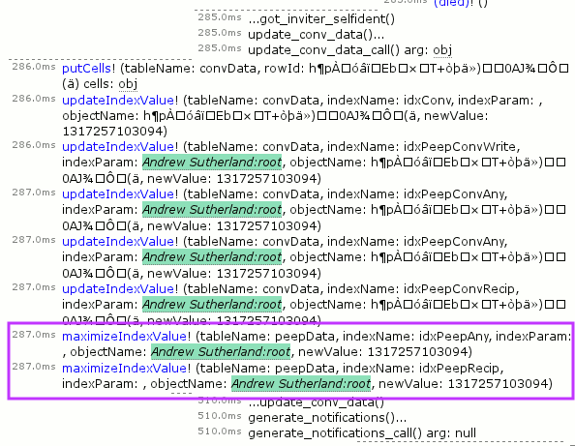Click the putCells link
Image resolution: width=575 pixels, height=446 pixels.
point(86,69)
